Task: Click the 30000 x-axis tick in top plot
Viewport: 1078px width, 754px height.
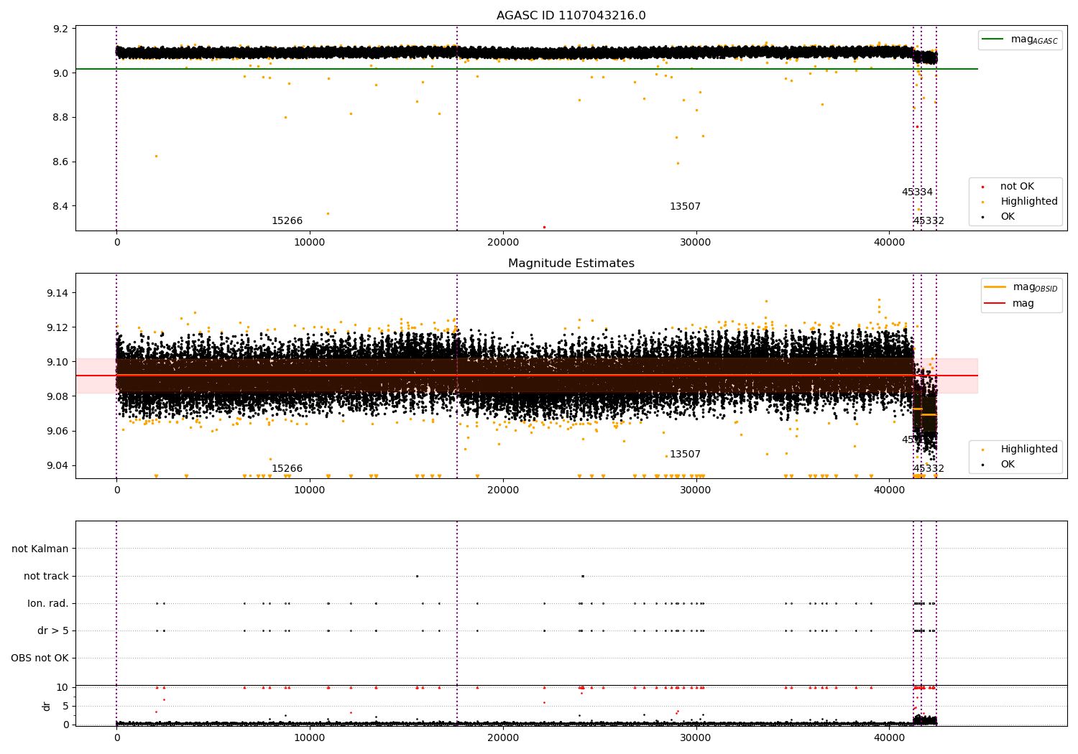Action: point(696,243)
